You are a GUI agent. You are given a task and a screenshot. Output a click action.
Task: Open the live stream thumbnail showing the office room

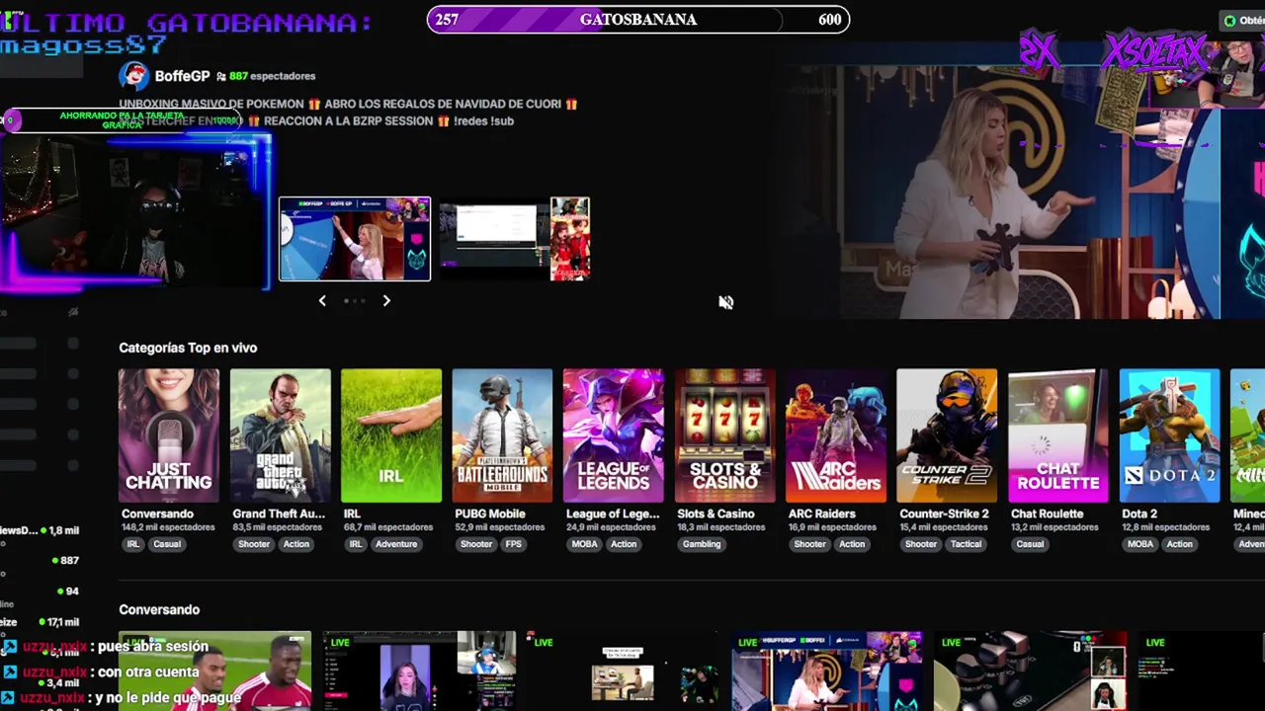(624, 671)
